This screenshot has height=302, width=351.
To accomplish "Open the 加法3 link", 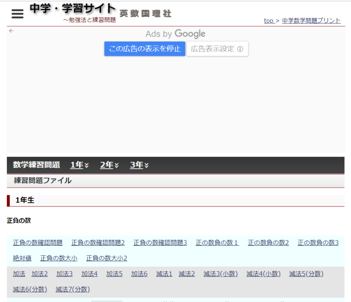I will pyautogui.click(x=64, y=274).
